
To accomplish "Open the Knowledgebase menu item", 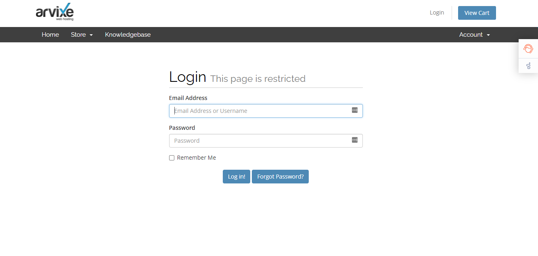I will [128, 35].
